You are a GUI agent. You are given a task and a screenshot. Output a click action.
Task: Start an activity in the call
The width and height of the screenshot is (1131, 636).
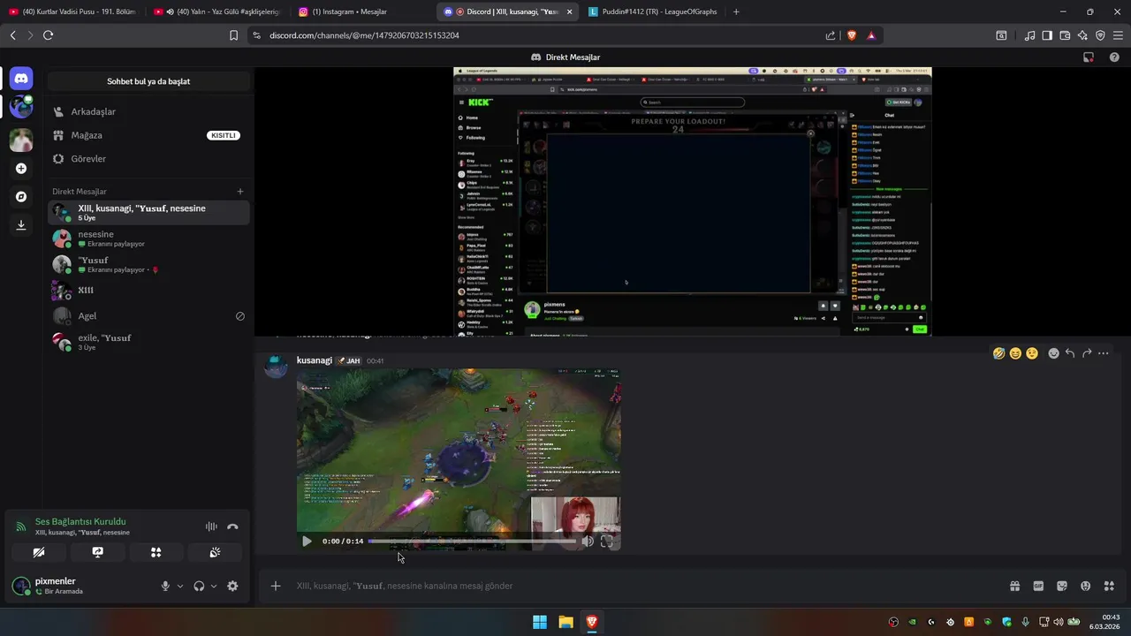[156, 552]
